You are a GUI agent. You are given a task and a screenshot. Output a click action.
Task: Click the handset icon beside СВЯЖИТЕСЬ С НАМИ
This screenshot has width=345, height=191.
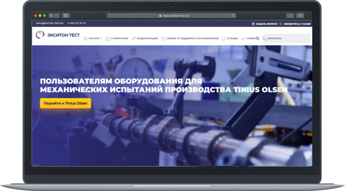(281, 24)
